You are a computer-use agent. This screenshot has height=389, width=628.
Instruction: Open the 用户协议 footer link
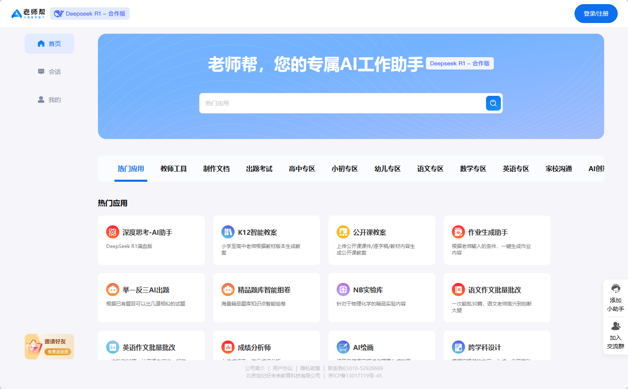coord(283,368)
